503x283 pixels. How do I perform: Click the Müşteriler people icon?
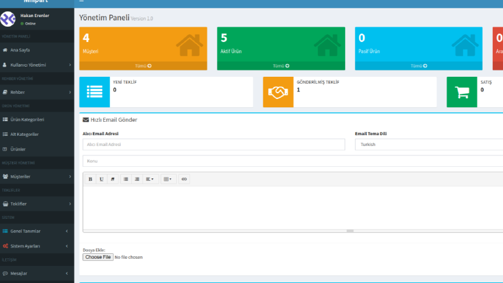[x=5, y=176]
